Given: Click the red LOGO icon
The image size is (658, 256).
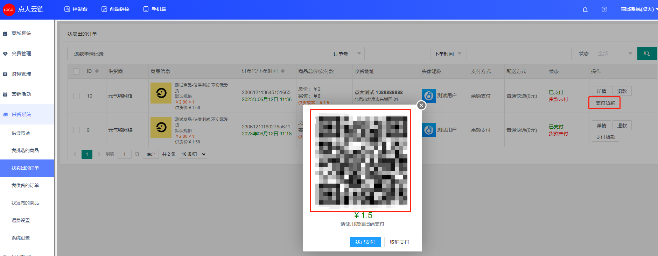Looking at the screenshot, I should pos(9,10).
